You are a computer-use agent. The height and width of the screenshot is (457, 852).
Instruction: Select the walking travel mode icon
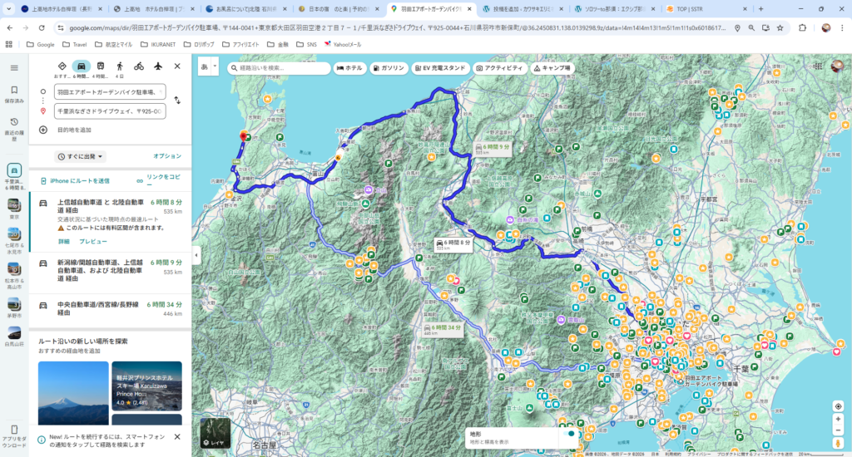(x=119, y=66)
